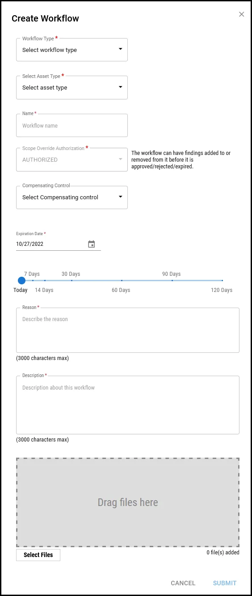
Task: Click the Select Files button
Action: point(38,555)
